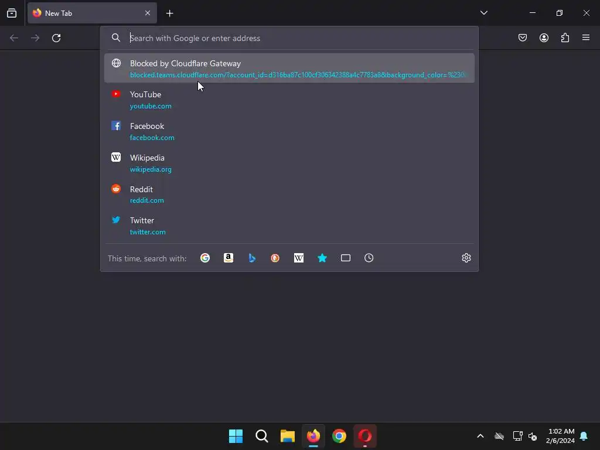Click the globe icon on Cloudflare suggestion
The width and height of the screenshot is (600, 450).
click(117, 63)
